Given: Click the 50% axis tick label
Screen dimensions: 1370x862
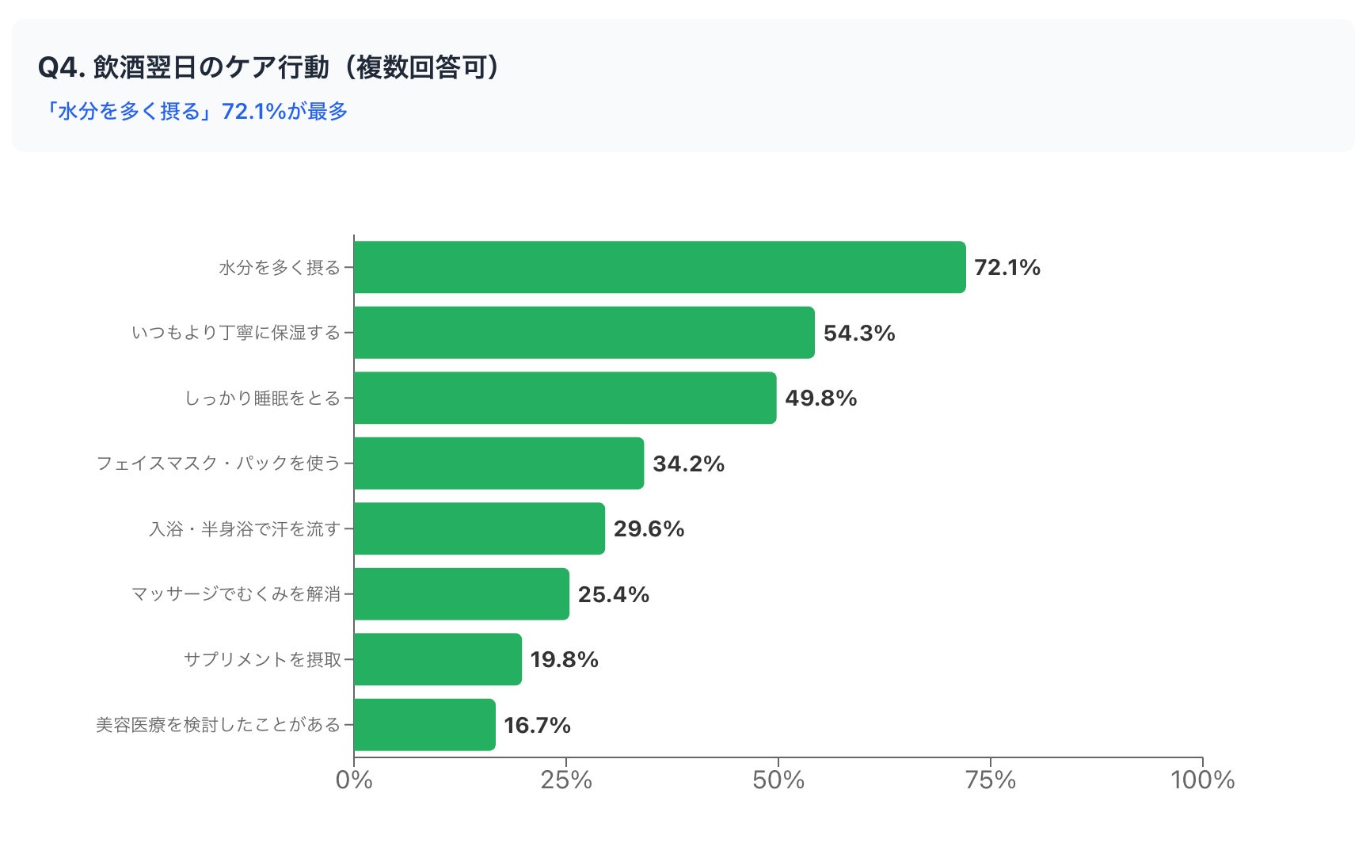Looking at the screenshot, I should [x=778, y=780].
